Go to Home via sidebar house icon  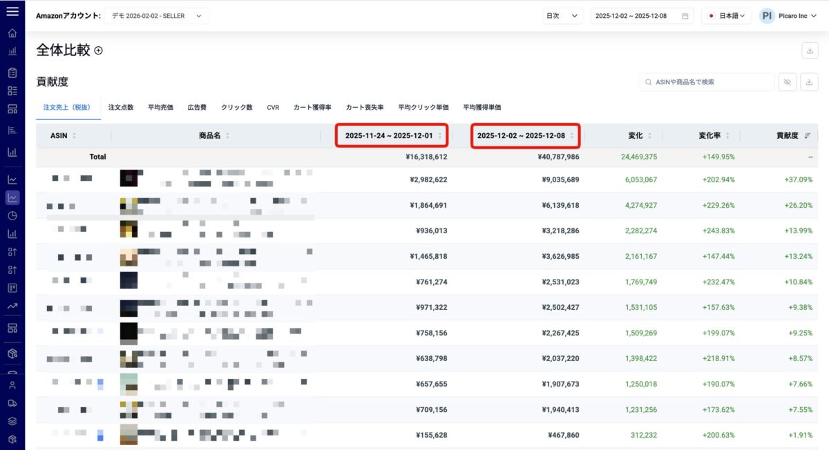(12, 33)
